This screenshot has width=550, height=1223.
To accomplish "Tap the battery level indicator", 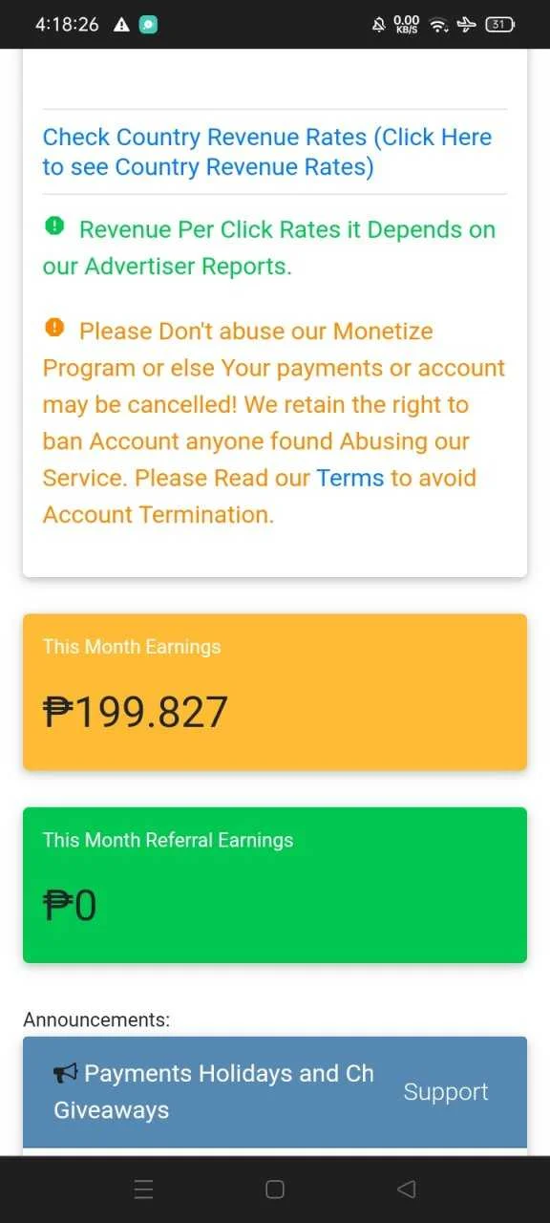I will coord(499,25).
